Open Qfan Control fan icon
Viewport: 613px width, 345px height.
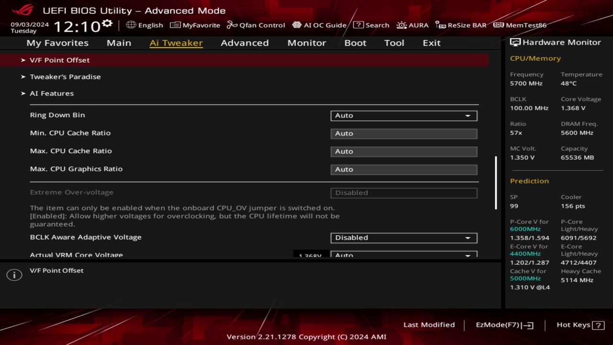point(232,25)
